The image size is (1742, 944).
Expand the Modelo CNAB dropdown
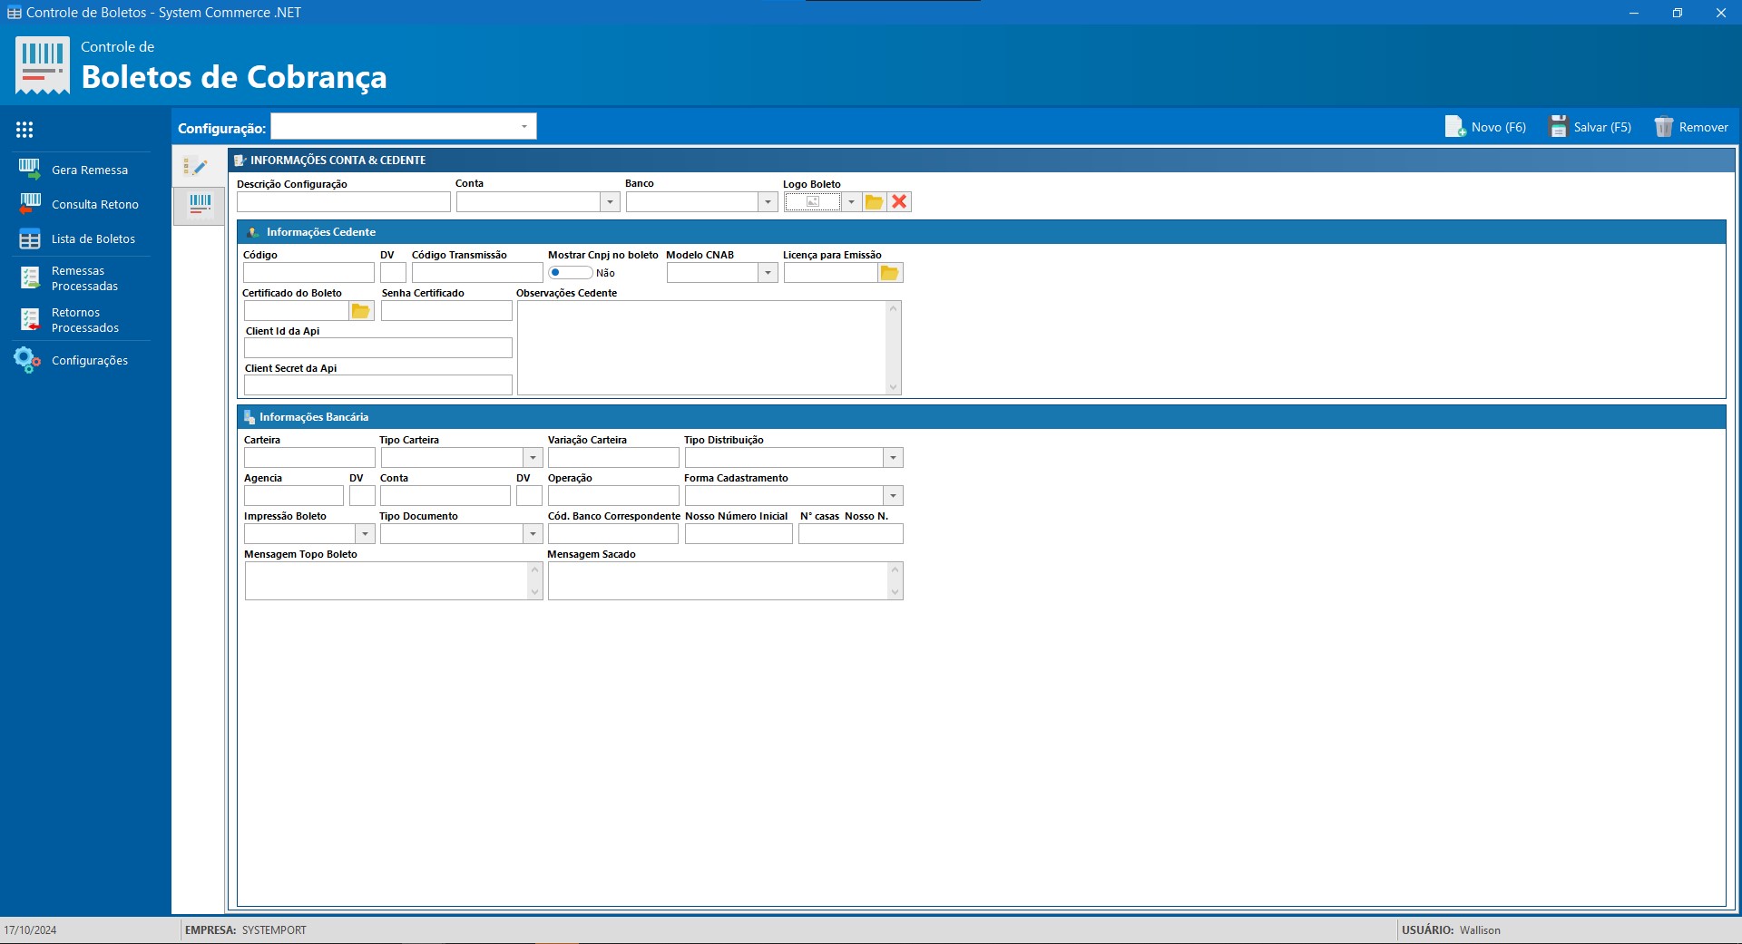[x=768, y=273]
